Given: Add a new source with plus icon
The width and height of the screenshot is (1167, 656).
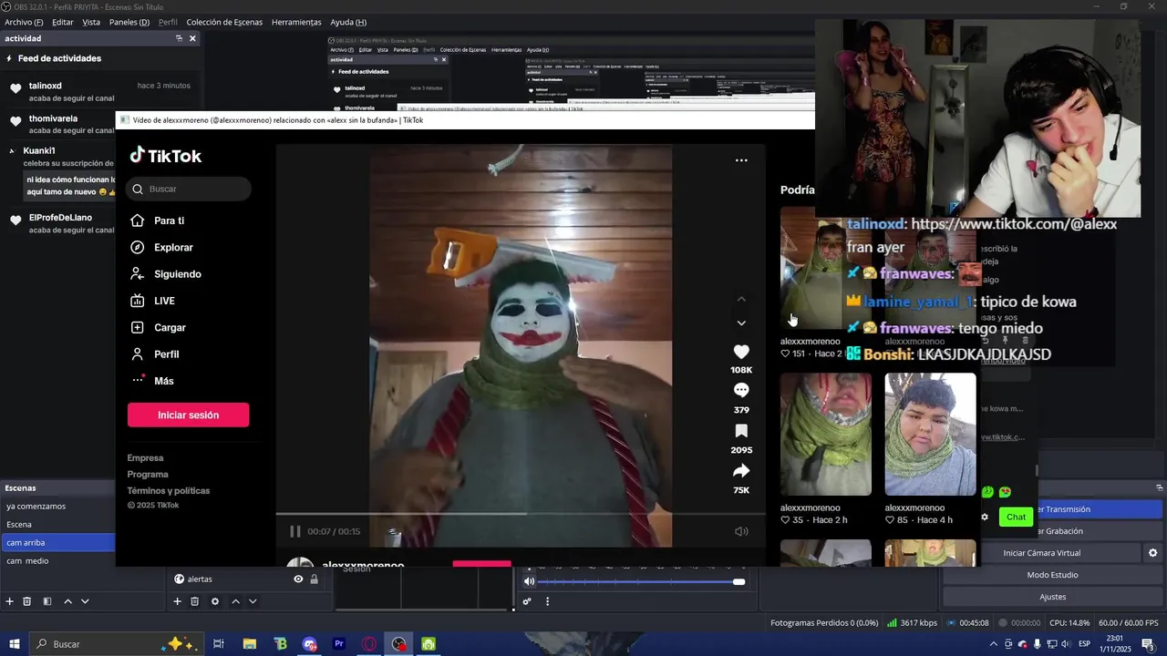Looking at the screenshot, I should [178, 601].
